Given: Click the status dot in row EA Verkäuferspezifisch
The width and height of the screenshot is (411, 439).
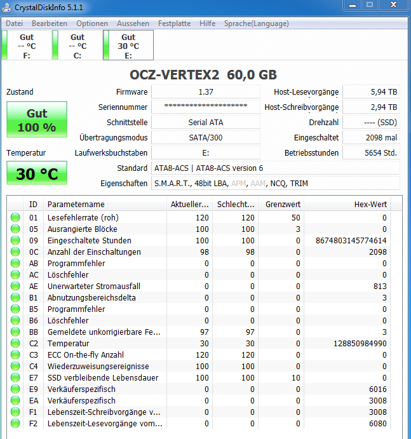Looking at the screenshot, I should 15,401.
